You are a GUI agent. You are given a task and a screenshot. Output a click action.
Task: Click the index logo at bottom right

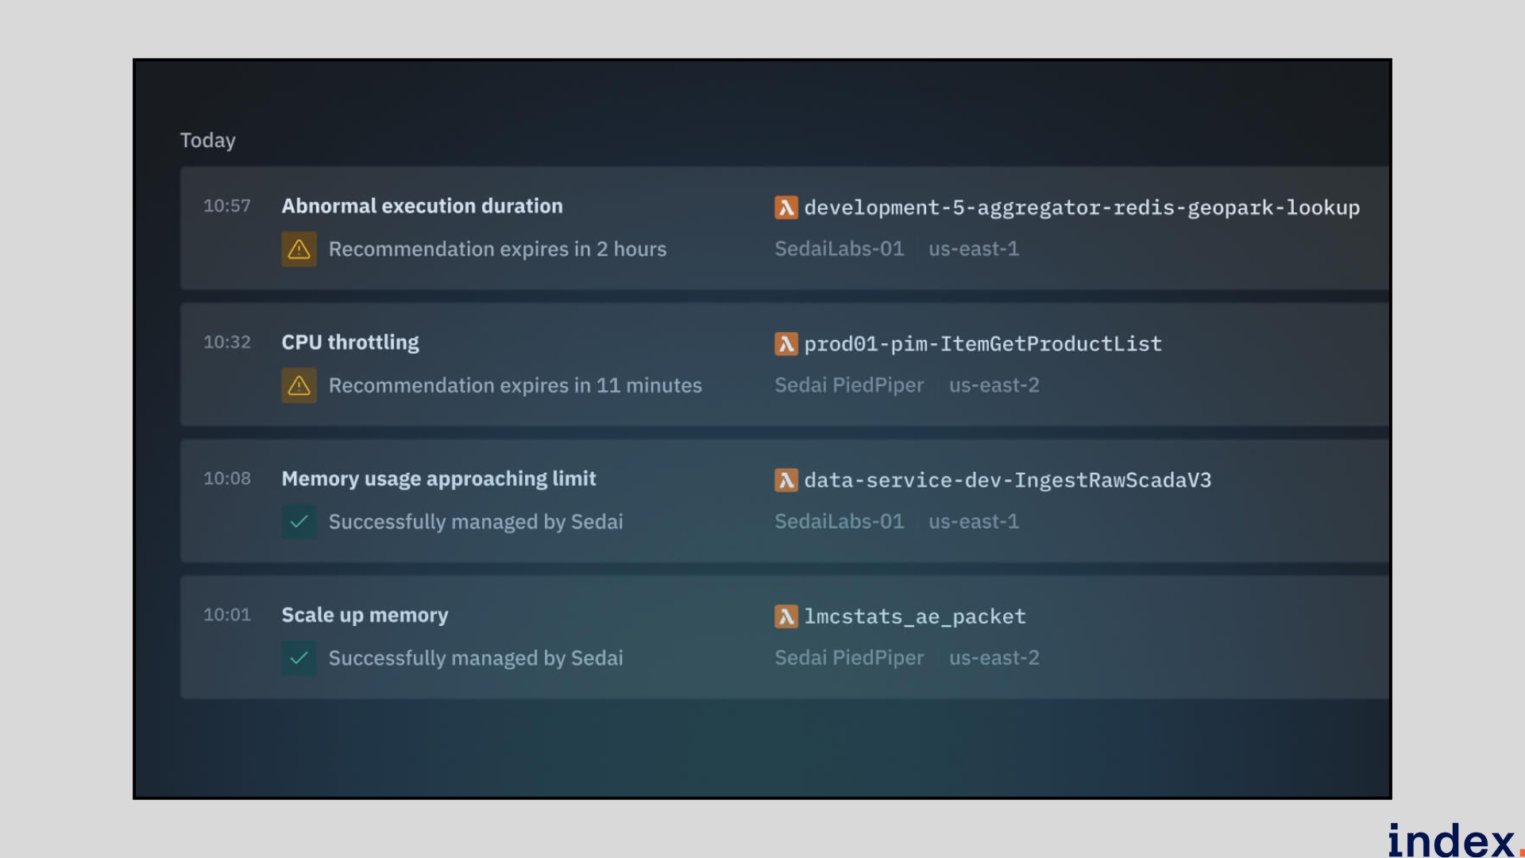tap(1452, 841)
